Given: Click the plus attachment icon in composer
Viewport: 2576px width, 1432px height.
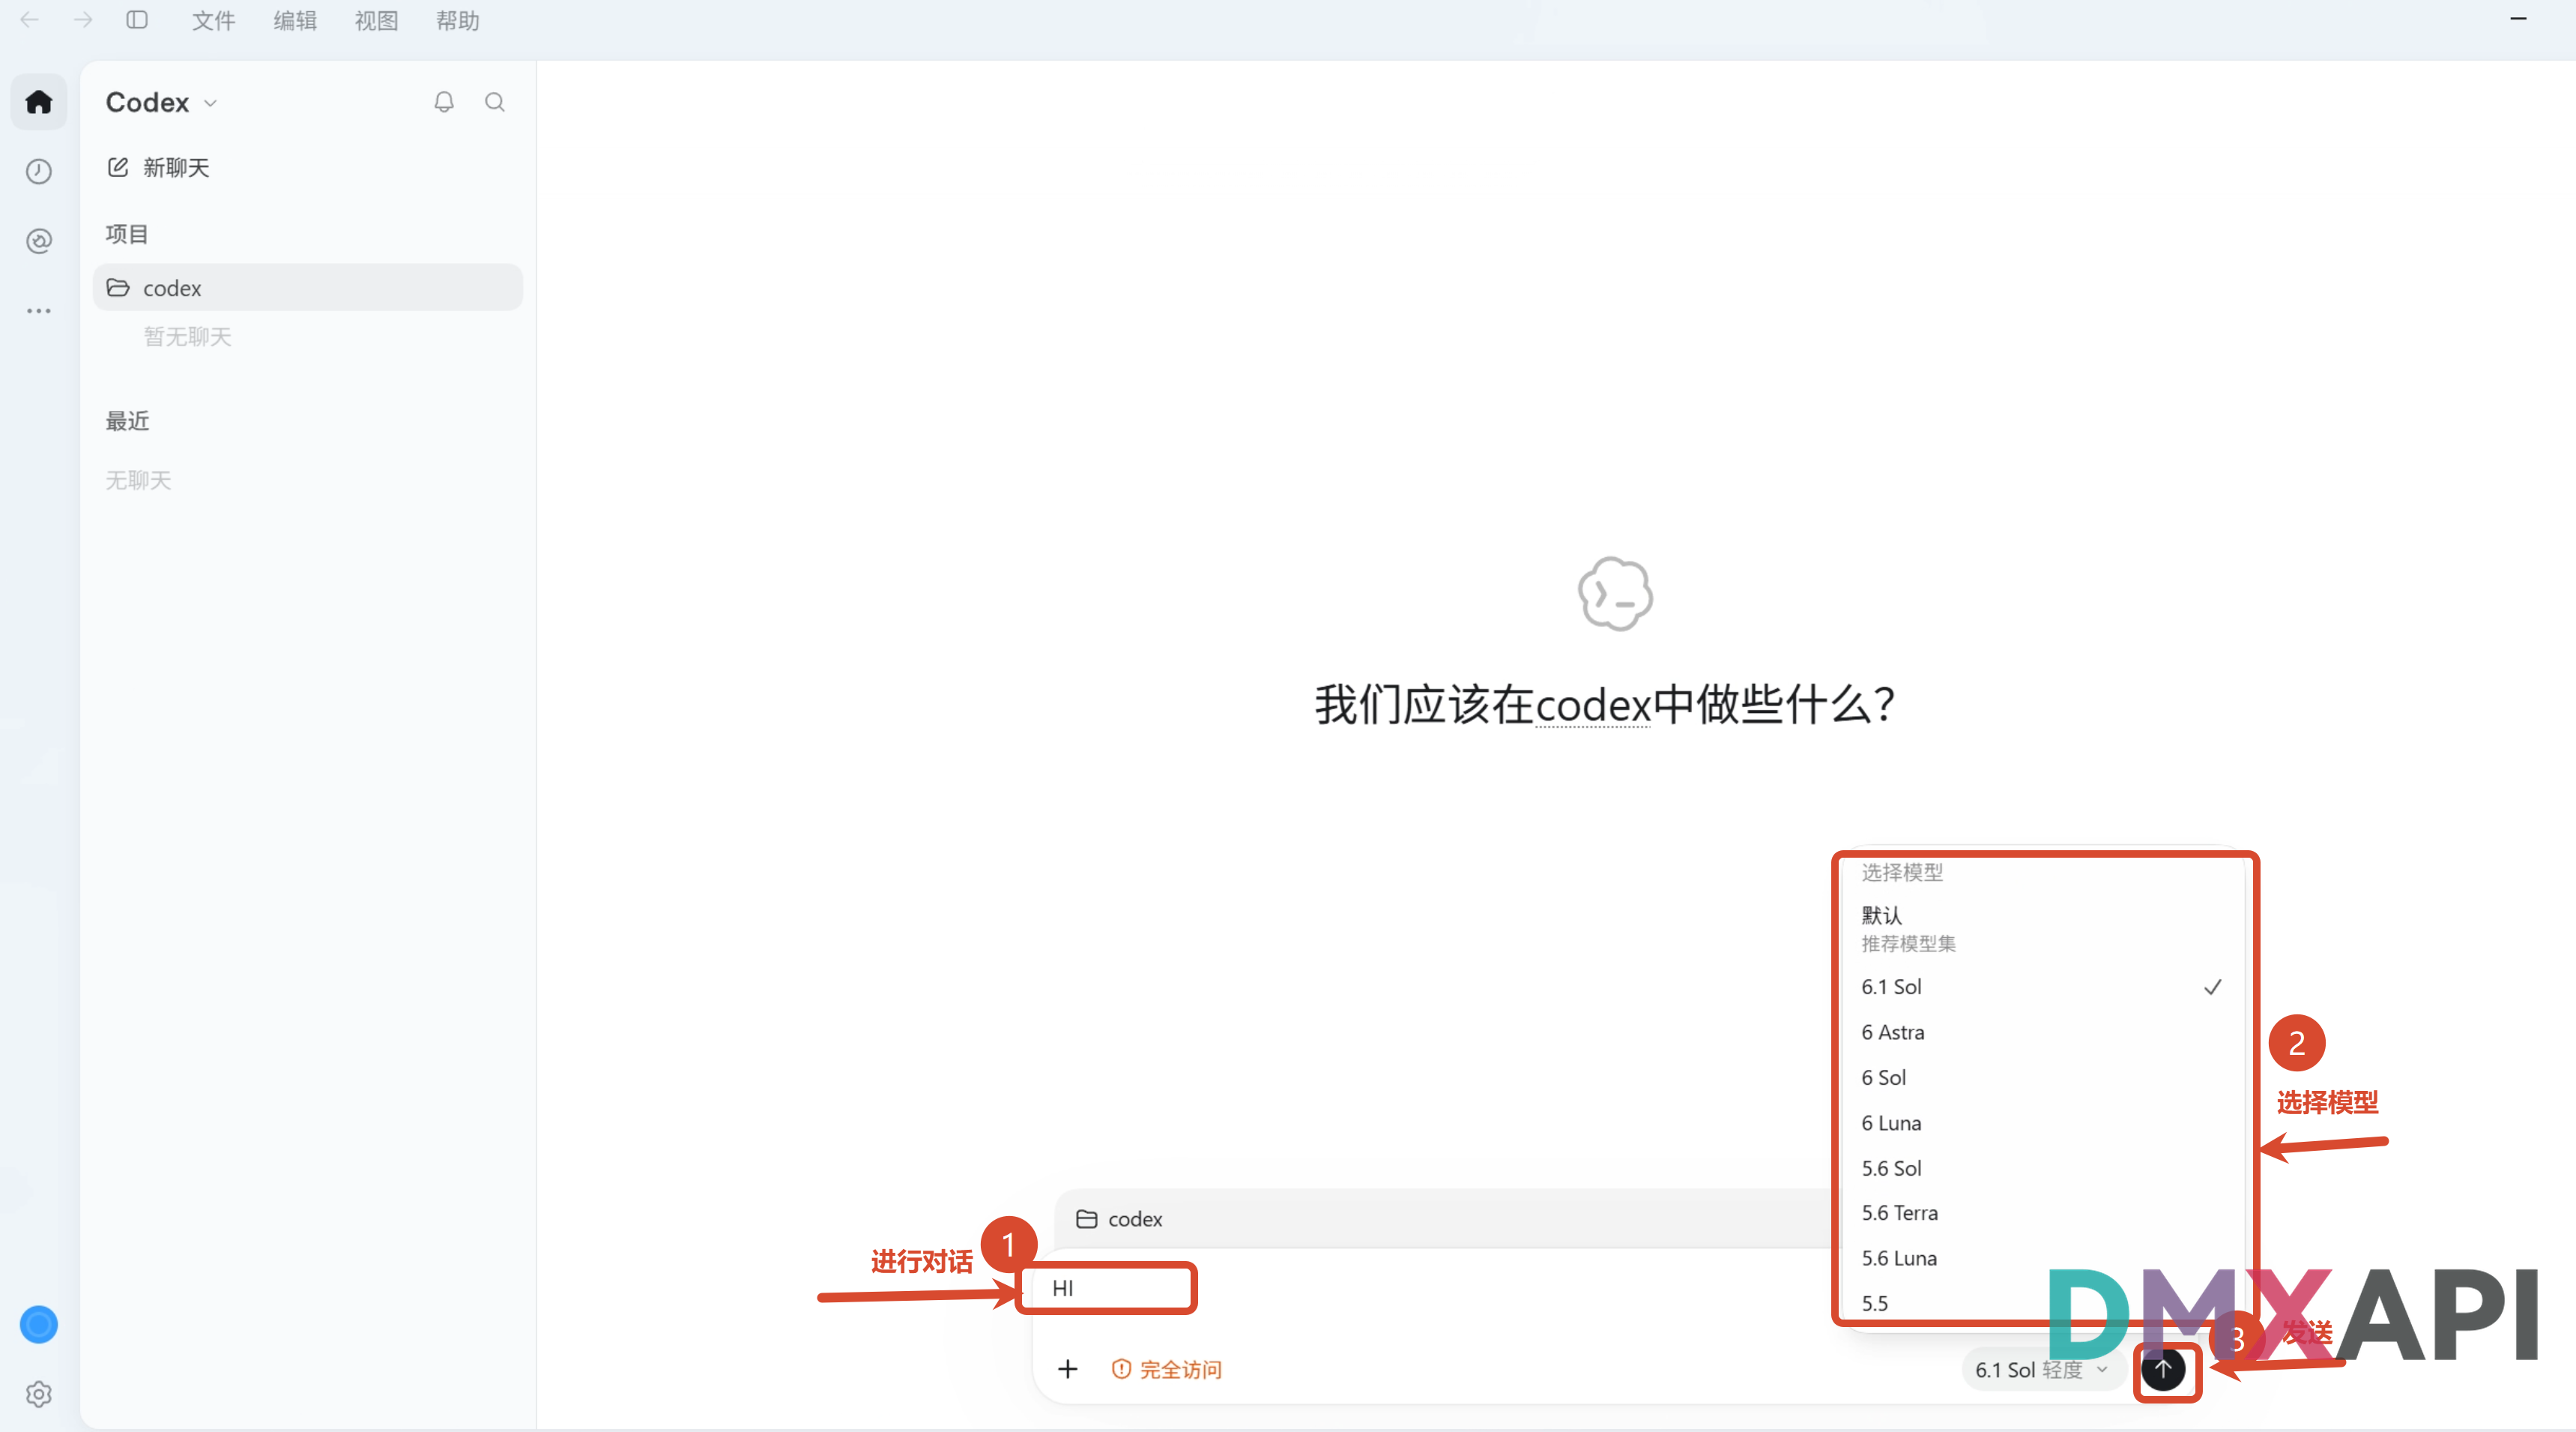Looking at the screenshot, I should coord(1068,1369).
